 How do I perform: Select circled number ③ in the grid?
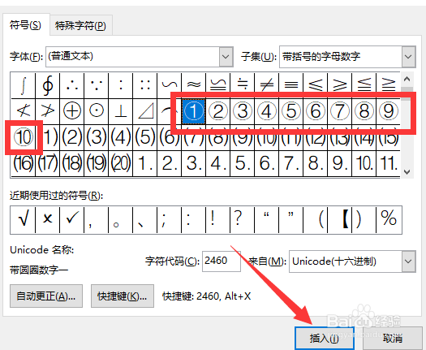click(x=243, y=111)
